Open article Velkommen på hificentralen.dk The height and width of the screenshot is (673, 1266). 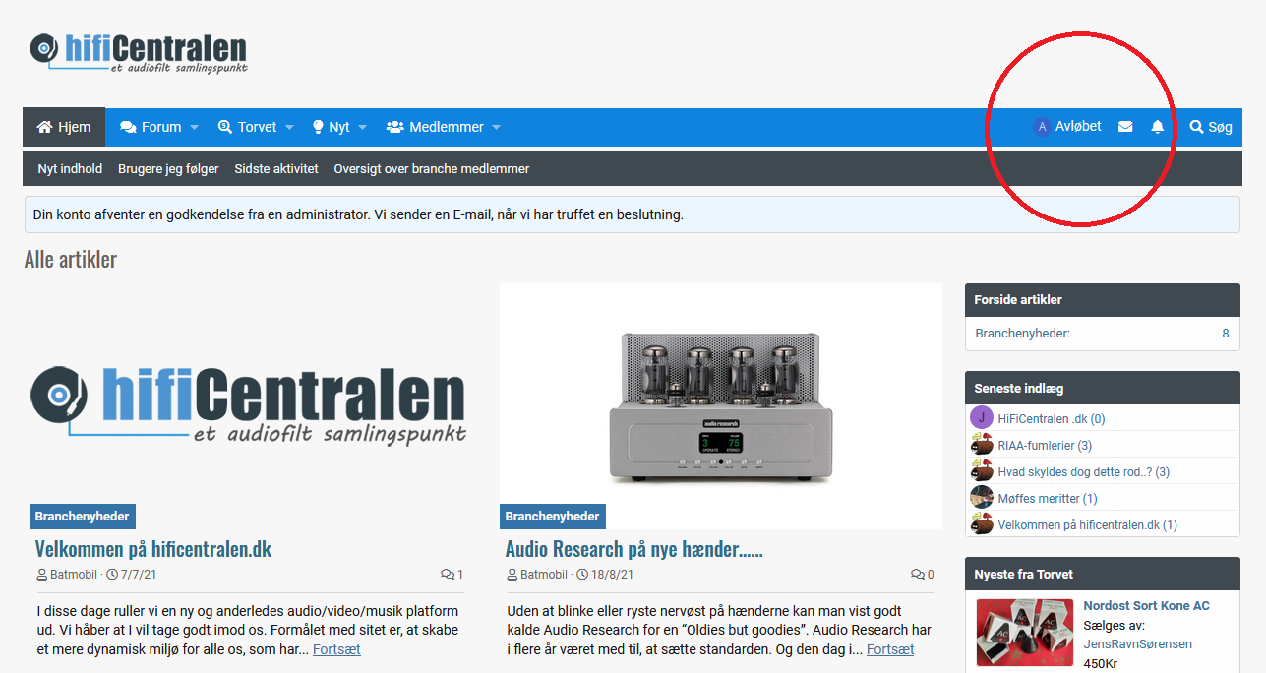pyautogui.click(x=153, y=549)
